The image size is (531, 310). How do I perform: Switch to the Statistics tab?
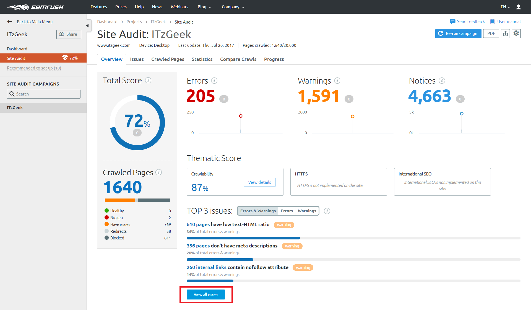[x=202, y=59]
